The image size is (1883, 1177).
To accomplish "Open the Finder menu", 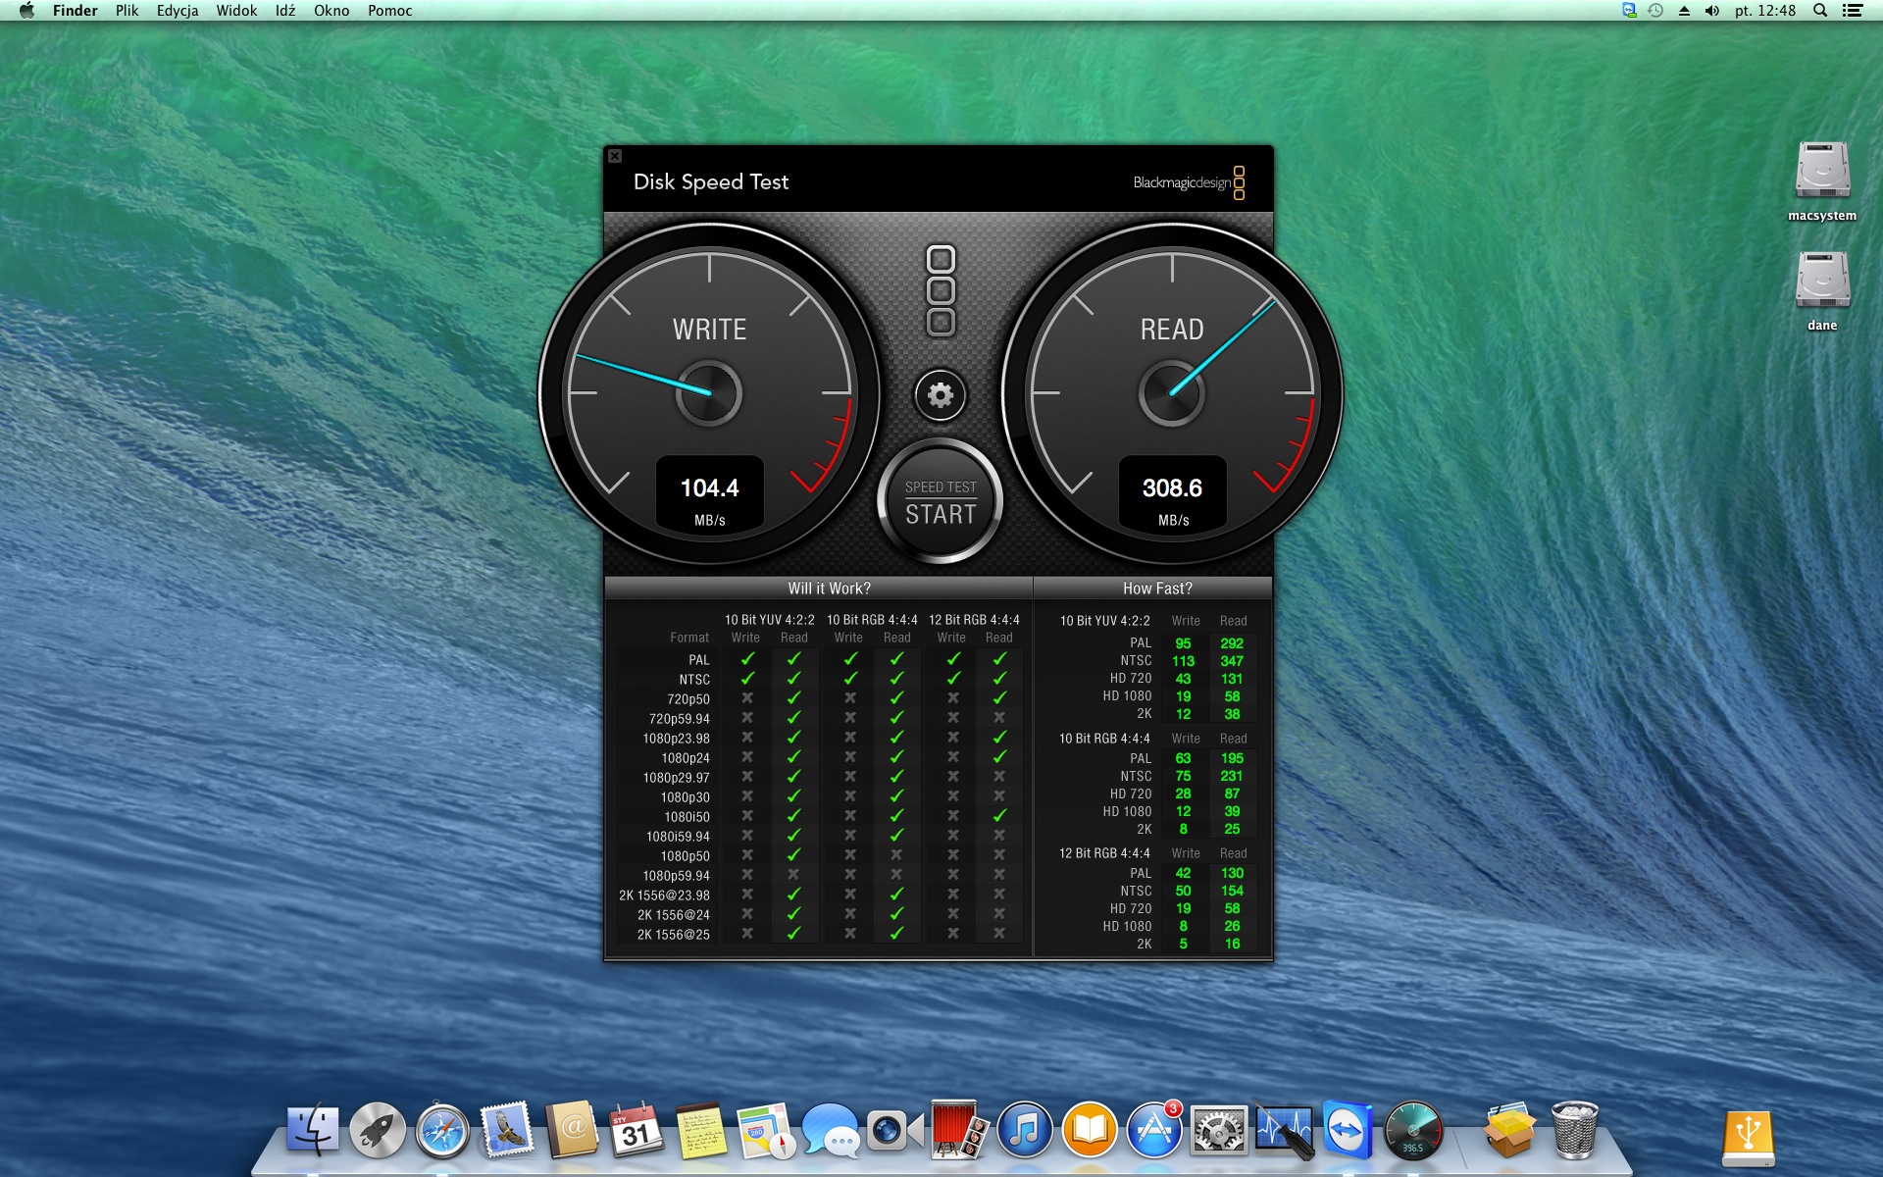I will [76, 11].
